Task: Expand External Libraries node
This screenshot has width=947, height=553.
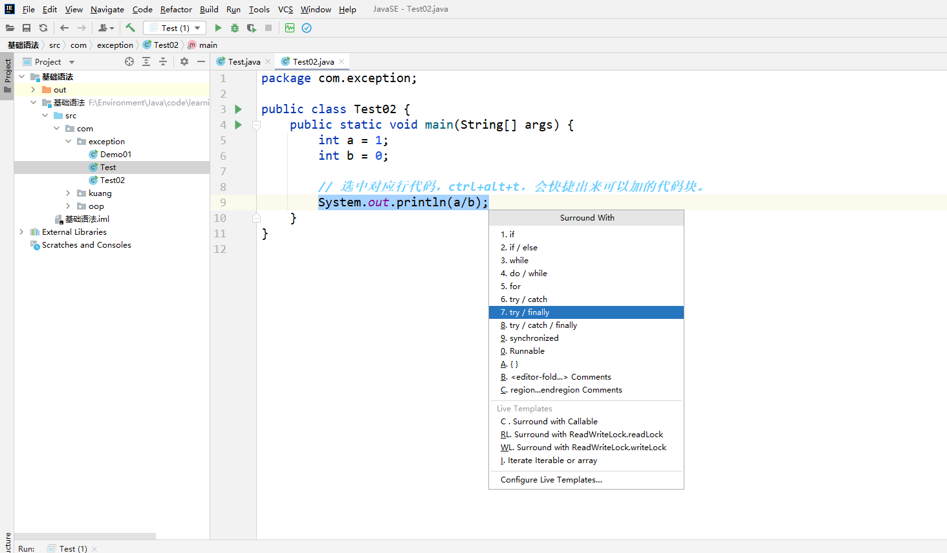Action: coord(21,232)
